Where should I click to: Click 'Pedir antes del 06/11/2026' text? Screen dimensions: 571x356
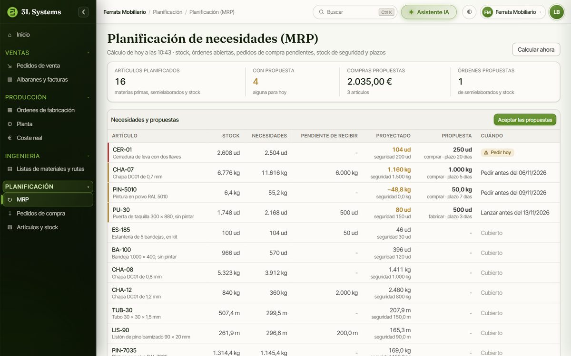click(x=513, y=173)
